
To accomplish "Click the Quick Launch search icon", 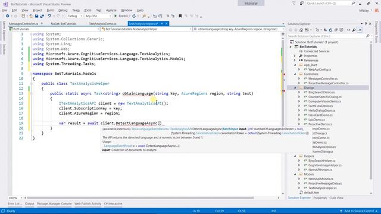I will 353,3.
